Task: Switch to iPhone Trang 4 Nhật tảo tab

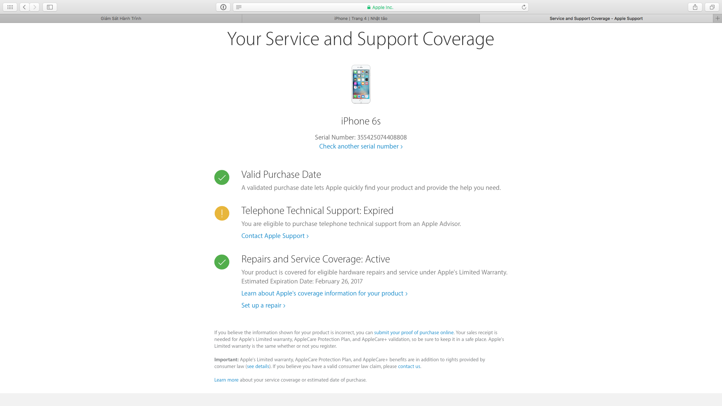Action: tap(361, 18)
